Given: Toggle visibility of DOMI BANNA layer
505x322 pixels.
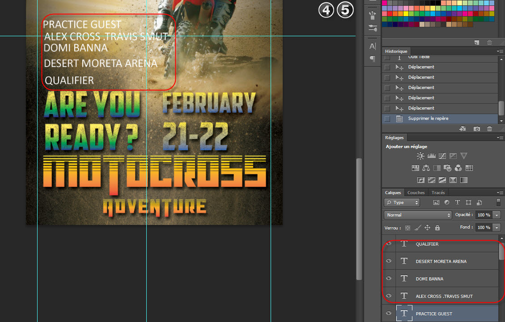Looking at the screenshot, I should 389,279.
